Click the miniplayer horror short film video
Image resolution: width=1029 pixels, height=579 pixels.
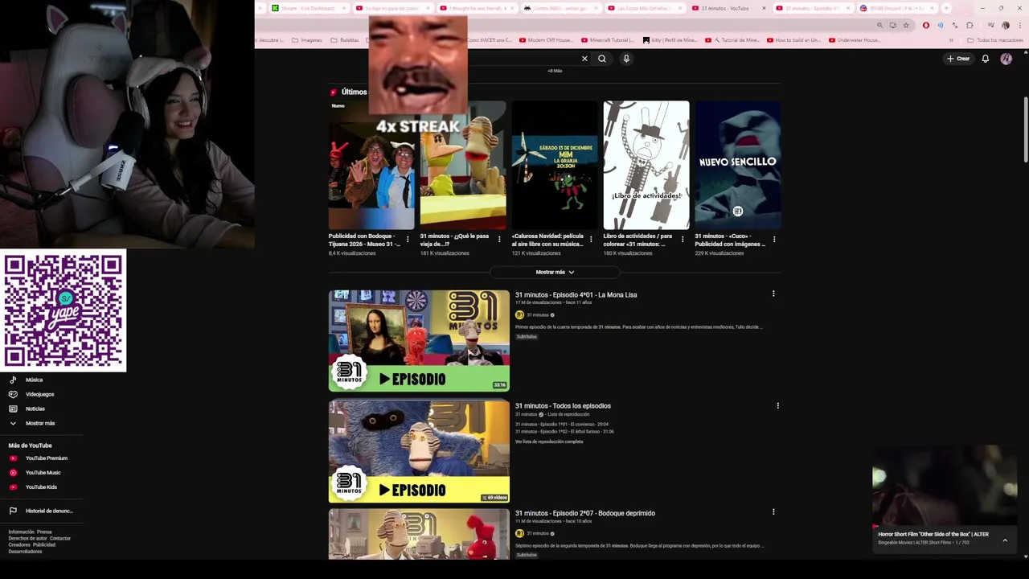945,485
